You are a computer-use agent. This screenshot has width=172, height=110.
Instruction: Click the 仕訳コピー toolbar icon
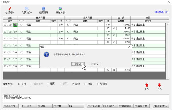click(x=27, y=9)
